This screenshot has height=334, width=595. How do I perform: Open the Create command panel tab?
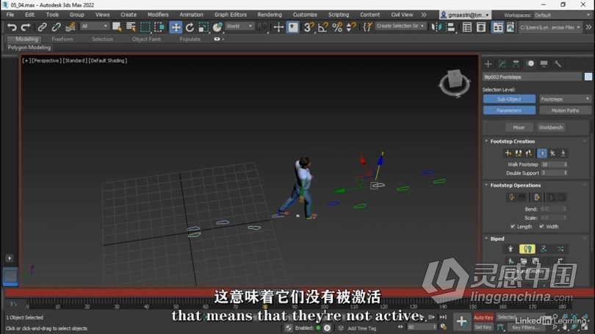point(488,64)
